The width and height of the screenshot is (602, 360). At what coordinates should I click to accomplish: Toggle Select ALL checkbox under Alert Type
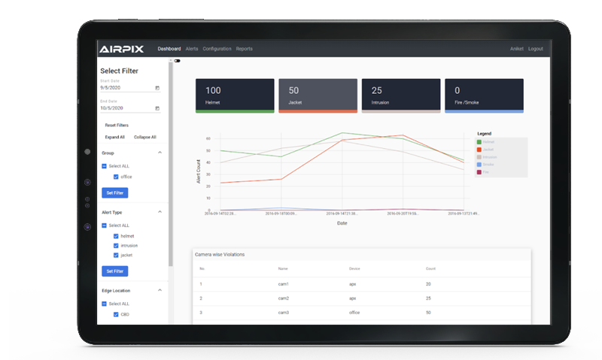click(104, 225)
